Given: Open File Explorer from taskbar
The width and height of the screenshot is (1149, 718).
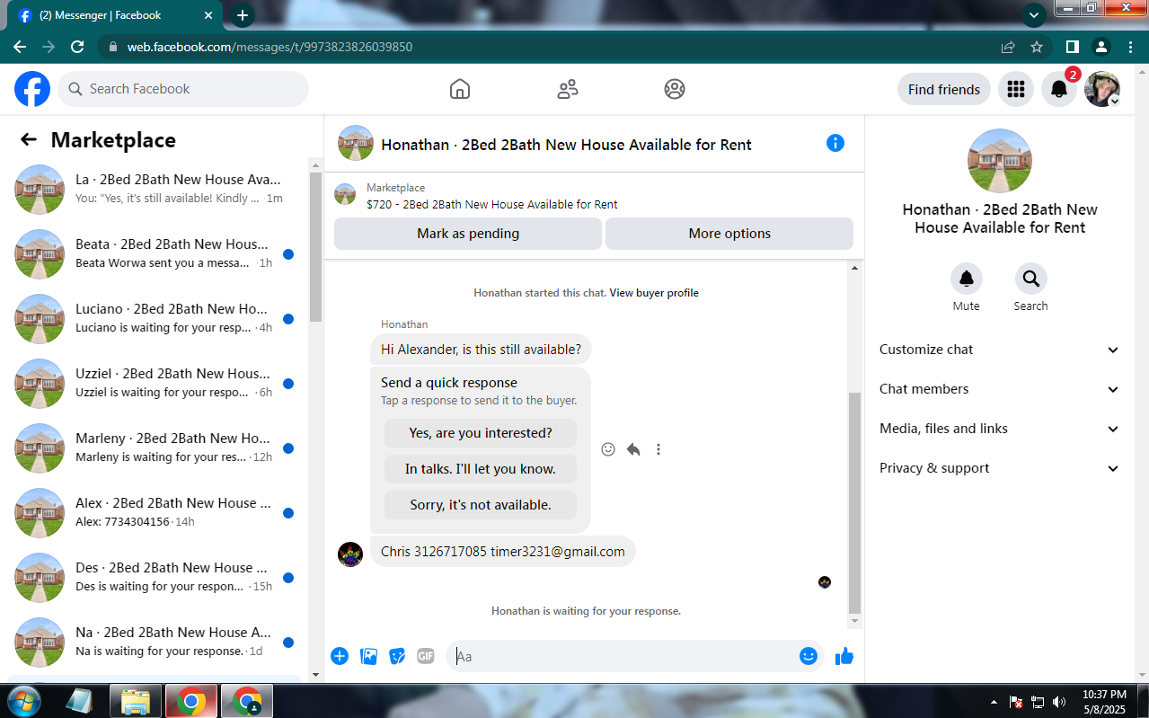Looking at the screenshot, I should pos(135,701).
